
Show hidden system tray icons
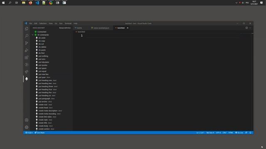coord(236,3)
